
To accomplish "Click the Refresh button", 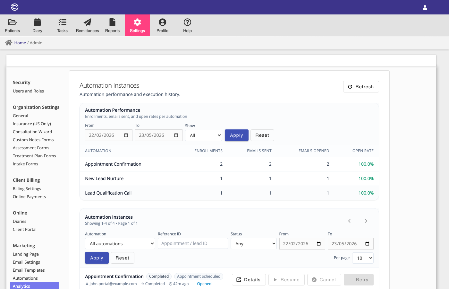I will [361, 87].
